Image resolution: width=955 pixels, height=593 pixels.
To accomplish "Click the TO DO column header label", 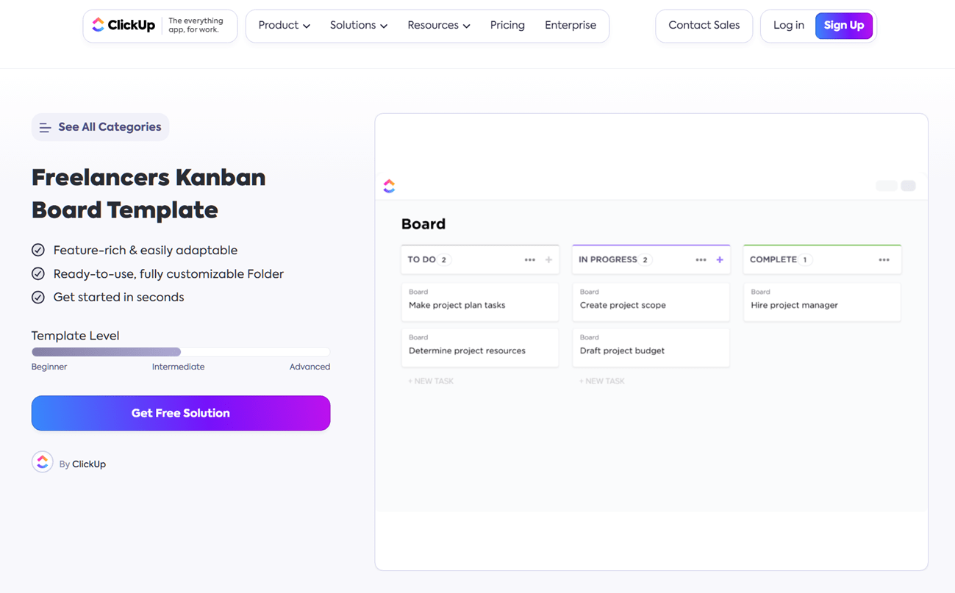I will click(x=422, y=260).
